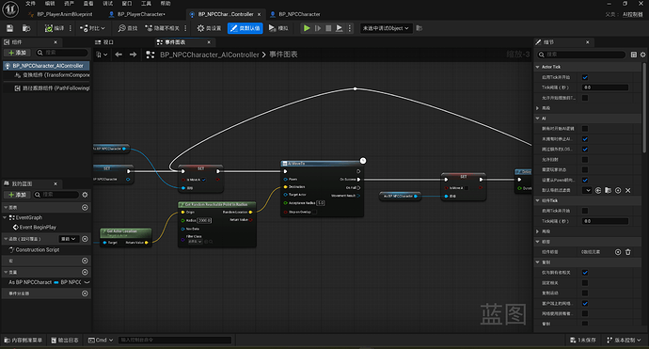
Task: Open play options three-dot menu
Action: [350, 28]
